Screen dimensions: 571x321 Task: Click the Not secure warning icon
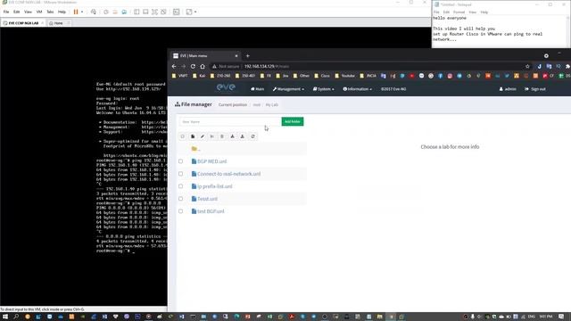click(214, 66)
